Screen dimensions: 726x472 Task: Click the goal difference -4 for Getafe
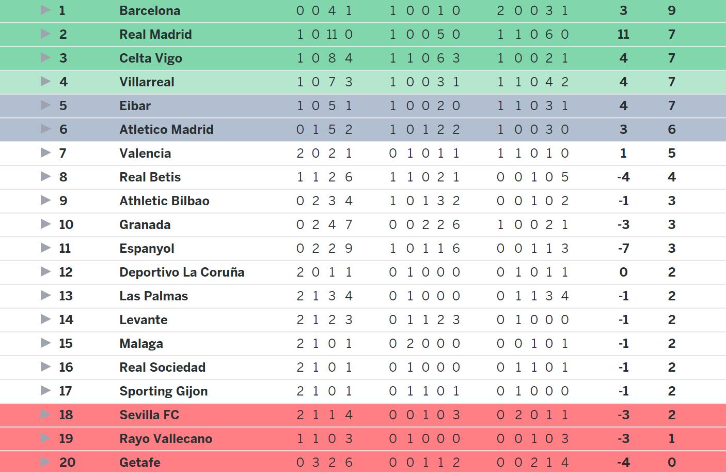[623, 463]
